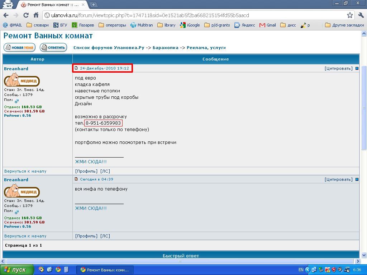The height and width of the screenshot is (275, 367).
Task: Open the Gmail bookmark
Action: [268, 25]
